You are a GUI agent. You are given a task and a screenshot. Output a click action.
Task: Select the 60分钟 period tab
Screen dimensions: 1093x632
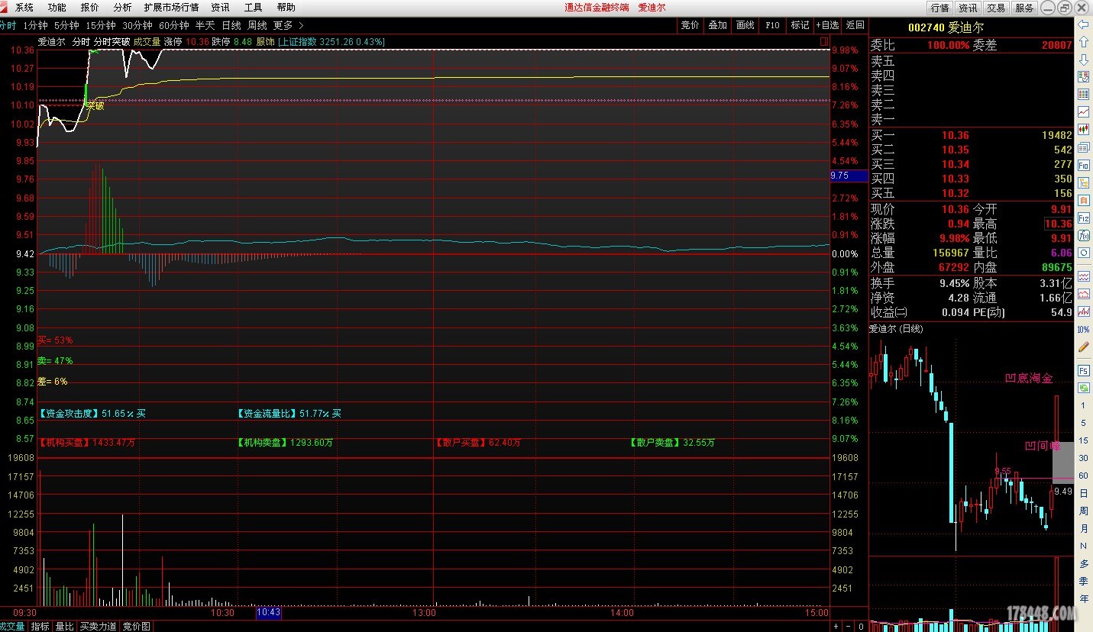point(174,25)
